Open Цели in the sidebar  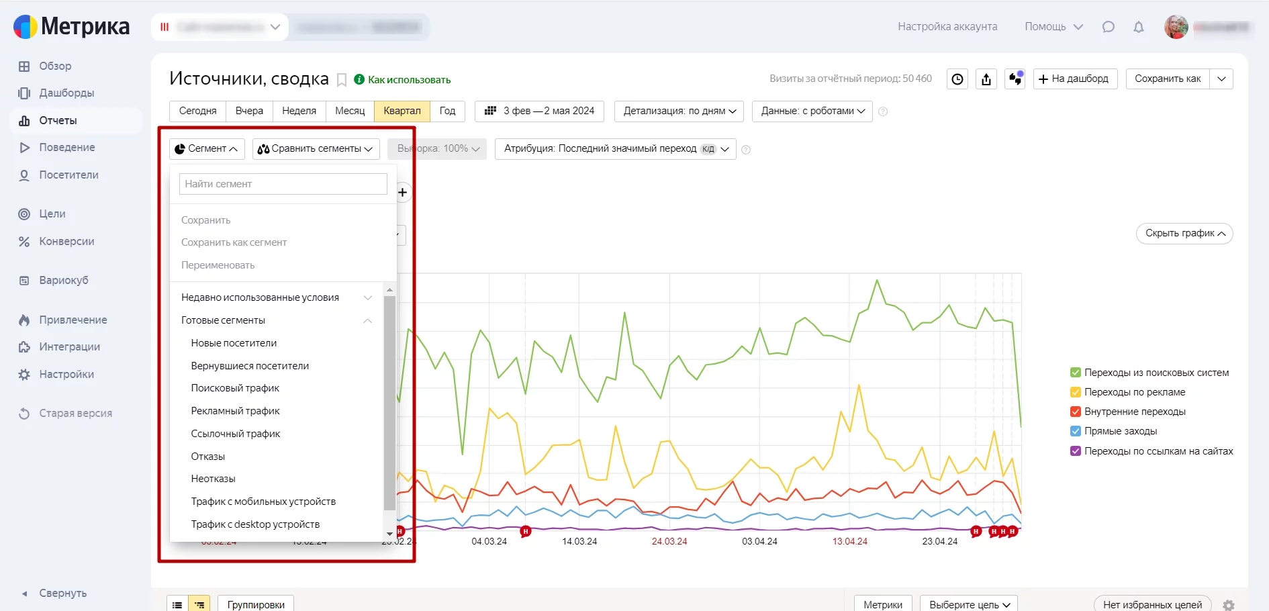click(52, 214)
